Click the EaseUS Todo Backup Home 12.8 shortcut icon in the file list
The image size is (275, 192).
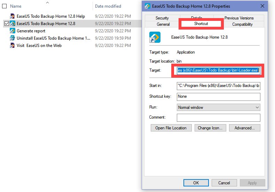pyautogui.click(x=13, y=23)
